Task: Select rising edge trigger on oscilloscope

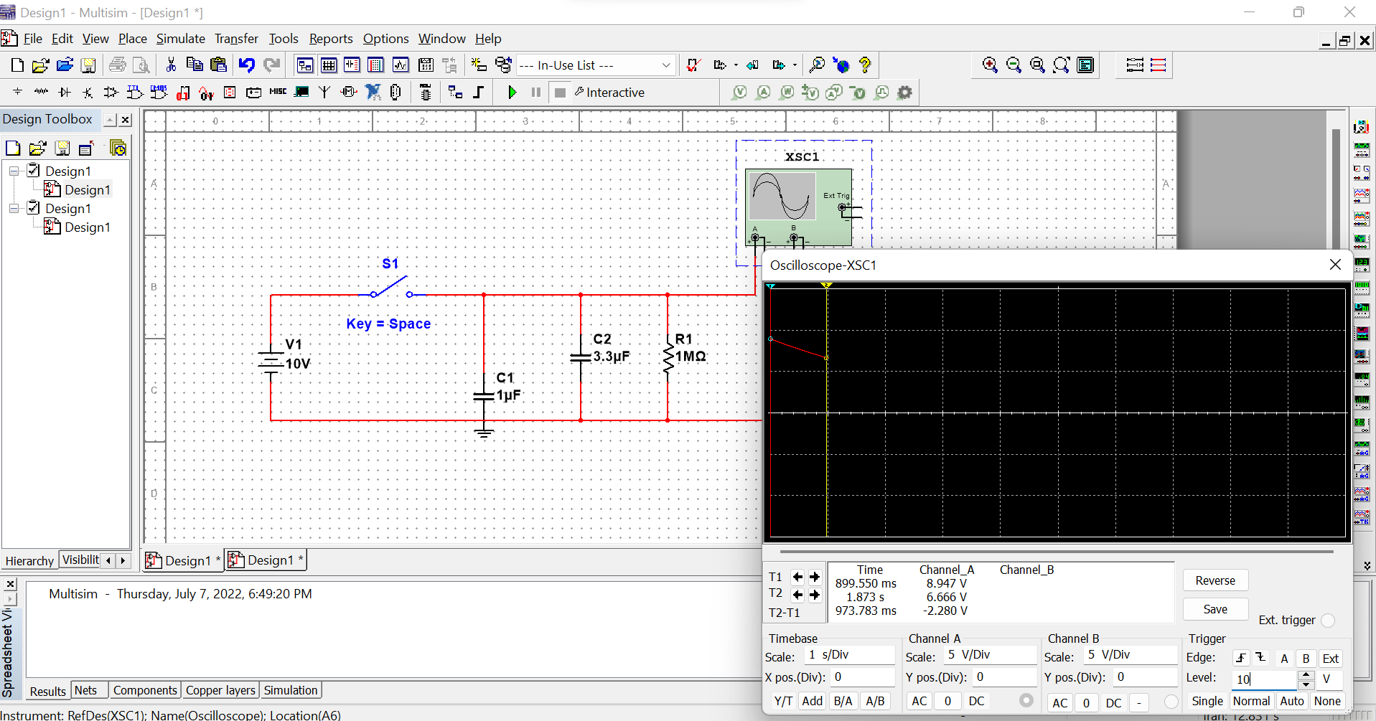Action: [x=1240, y=657]
